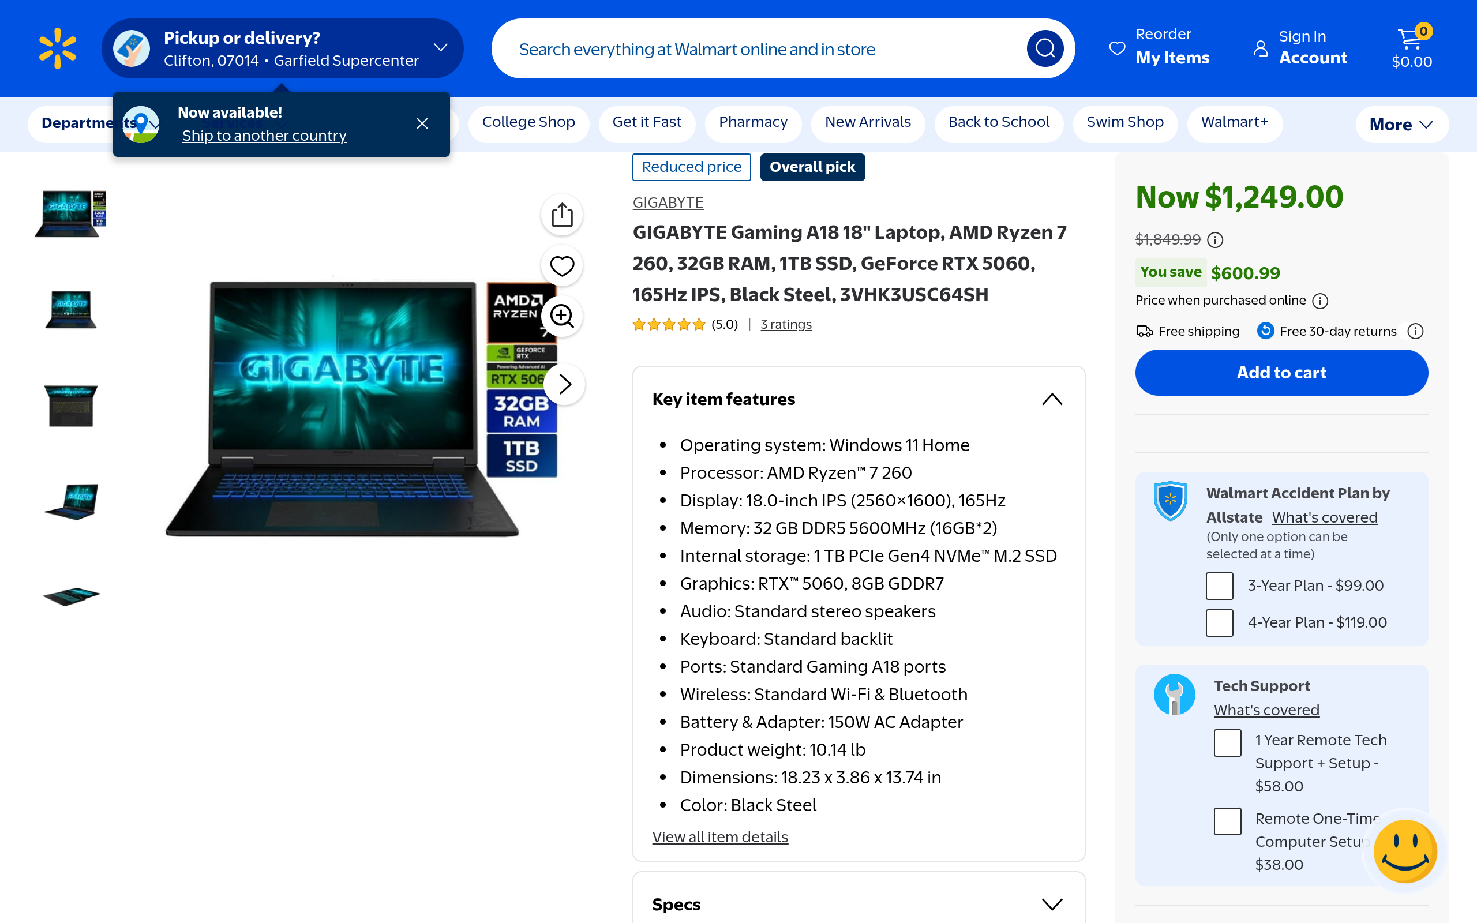Show next product image arrow
The width and height of the screenshot is (1477, 923).
(565, 384)
